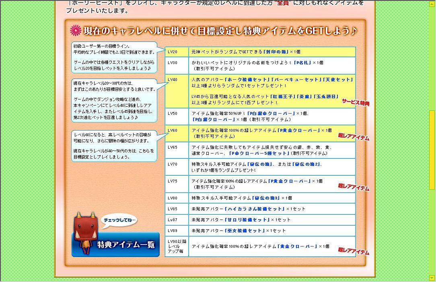Click the red サービス特典 label
436x282 pixels.
coord(356,102)
